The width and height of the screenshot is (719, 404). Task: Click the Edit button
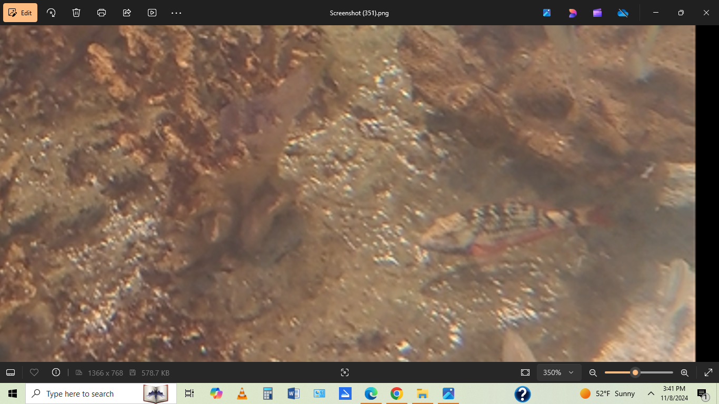click(x=20, y=13)
